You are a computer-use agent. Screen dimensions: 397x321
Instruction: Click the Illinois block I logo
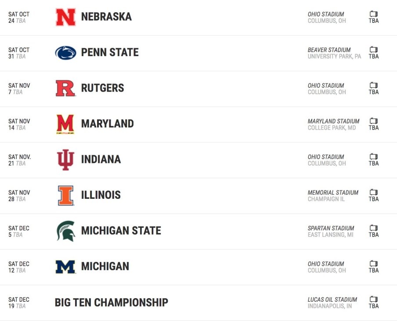coord(65,195)
